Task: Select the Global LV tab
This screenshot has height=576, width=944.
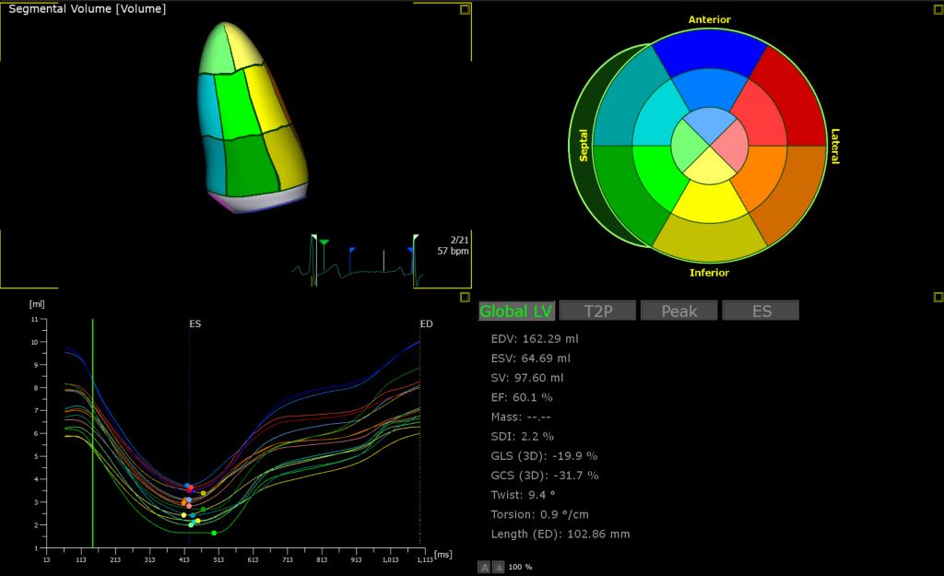Action: pos(516,311)
